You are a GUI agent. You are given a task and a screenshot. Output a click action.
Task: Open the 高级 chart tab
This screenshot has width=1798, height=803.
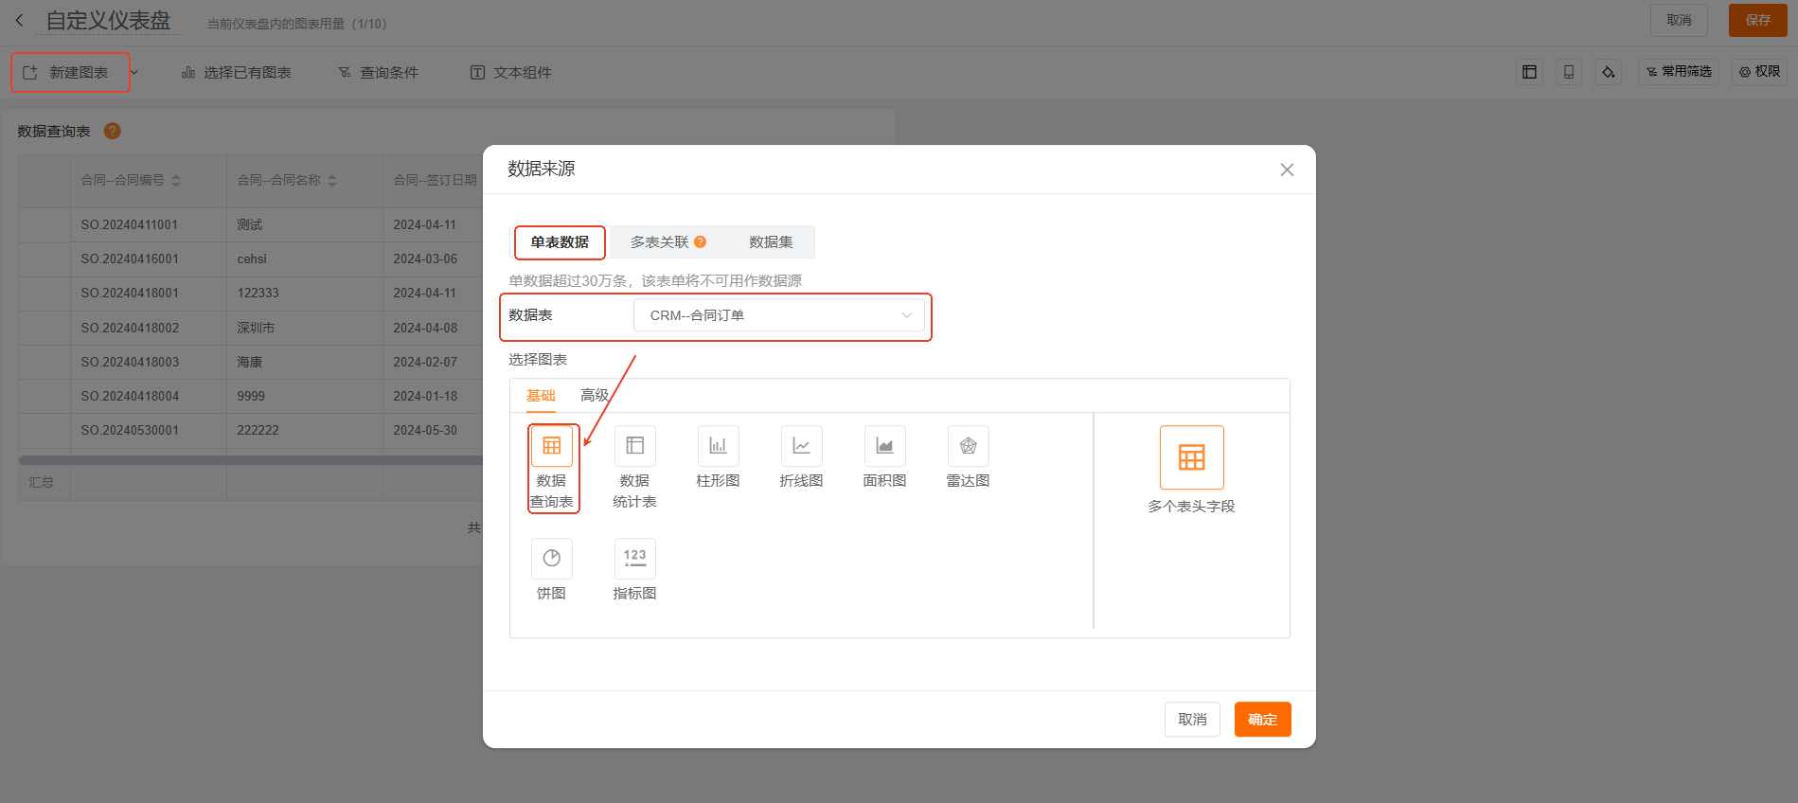(594, 396)
